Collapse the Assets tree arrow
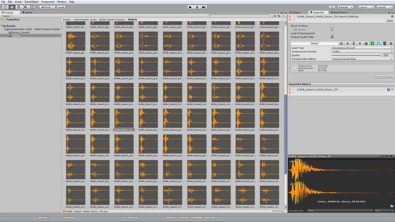The image size is (395, 222). (2, 26)
